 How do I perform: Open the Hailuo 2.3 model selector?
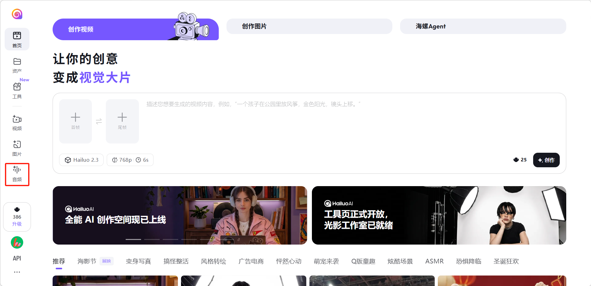point(81,160)
